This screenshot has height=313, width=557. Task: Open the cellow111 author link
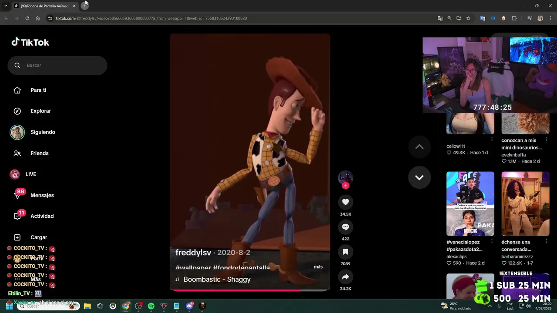(456, 147)
